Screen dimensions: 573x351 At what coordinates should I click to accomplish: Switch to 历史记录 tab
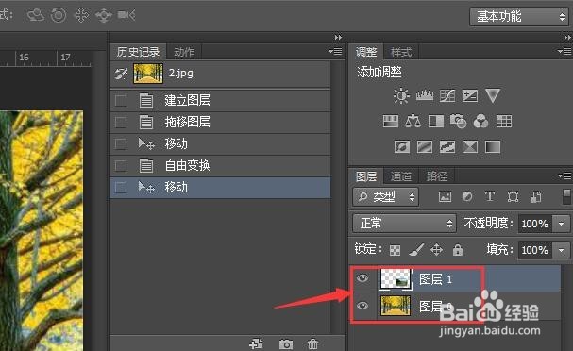[138, 52]
